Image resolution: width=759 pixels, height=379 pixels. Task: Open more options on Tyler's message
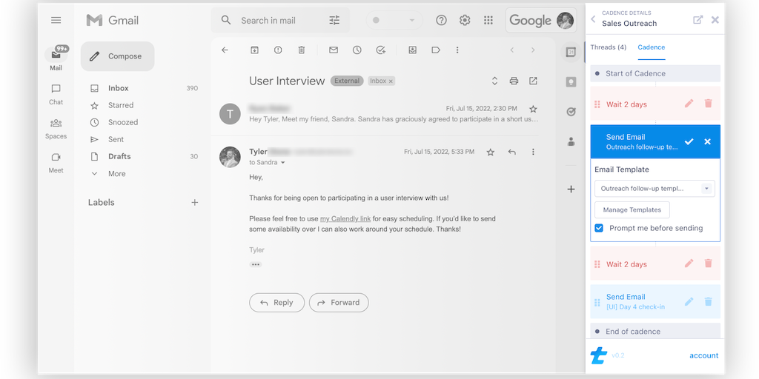[x=533, y=152]
